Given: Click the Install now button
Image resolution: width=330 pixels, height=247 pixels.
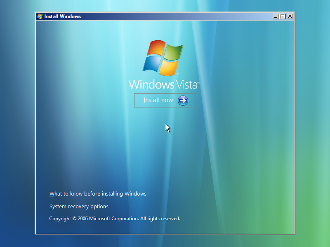Looking at the screenshot, I should click(x=165, y=100).
